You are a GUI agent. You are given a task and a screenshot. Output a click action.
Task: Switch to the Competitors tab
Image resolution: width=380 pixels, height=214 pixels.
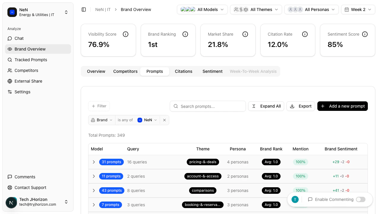point(125,71)
